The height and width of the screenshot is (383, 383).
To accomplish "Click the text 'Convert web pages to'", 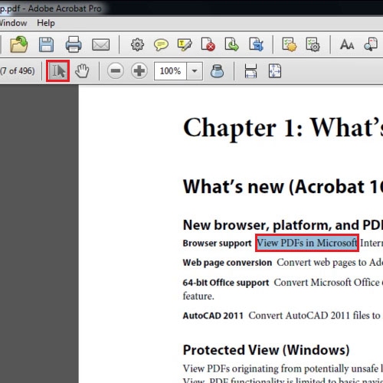I will coord(322,263).
